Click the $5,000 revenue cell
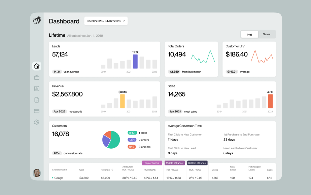This screenshot has height=195, width=311. click(105, 178)
